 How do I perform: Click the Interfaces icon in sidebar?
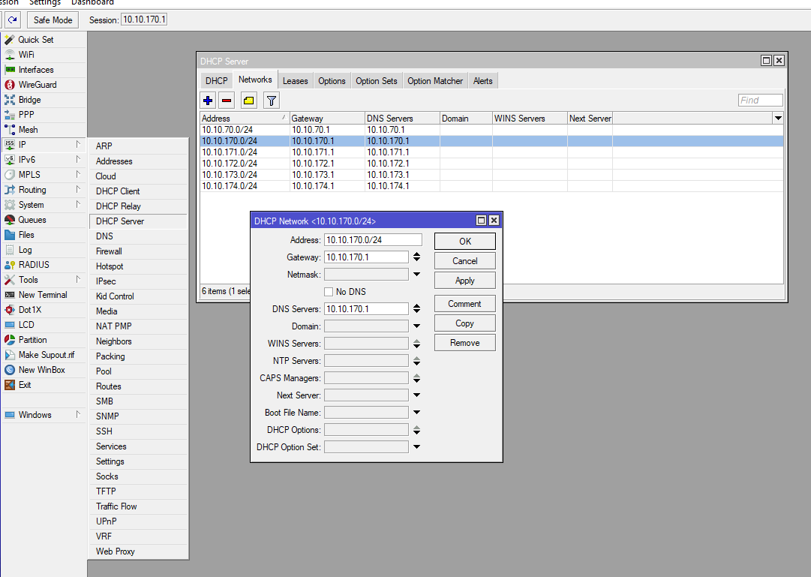pos(10,69)
